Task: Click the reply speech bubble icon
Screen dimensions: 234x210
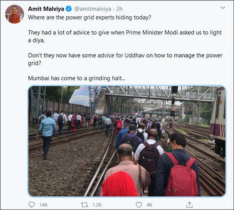Action: click(x=32, y=205)
